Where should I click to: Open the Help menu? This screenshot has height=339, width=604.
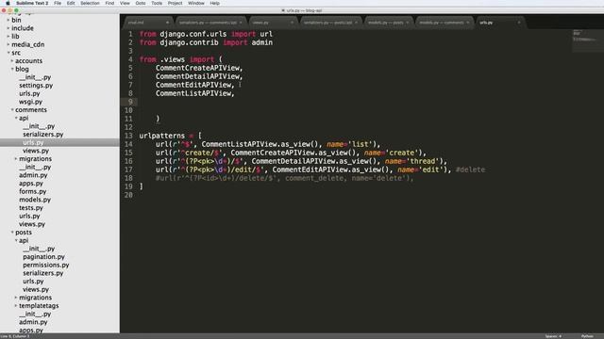[215, 3]
